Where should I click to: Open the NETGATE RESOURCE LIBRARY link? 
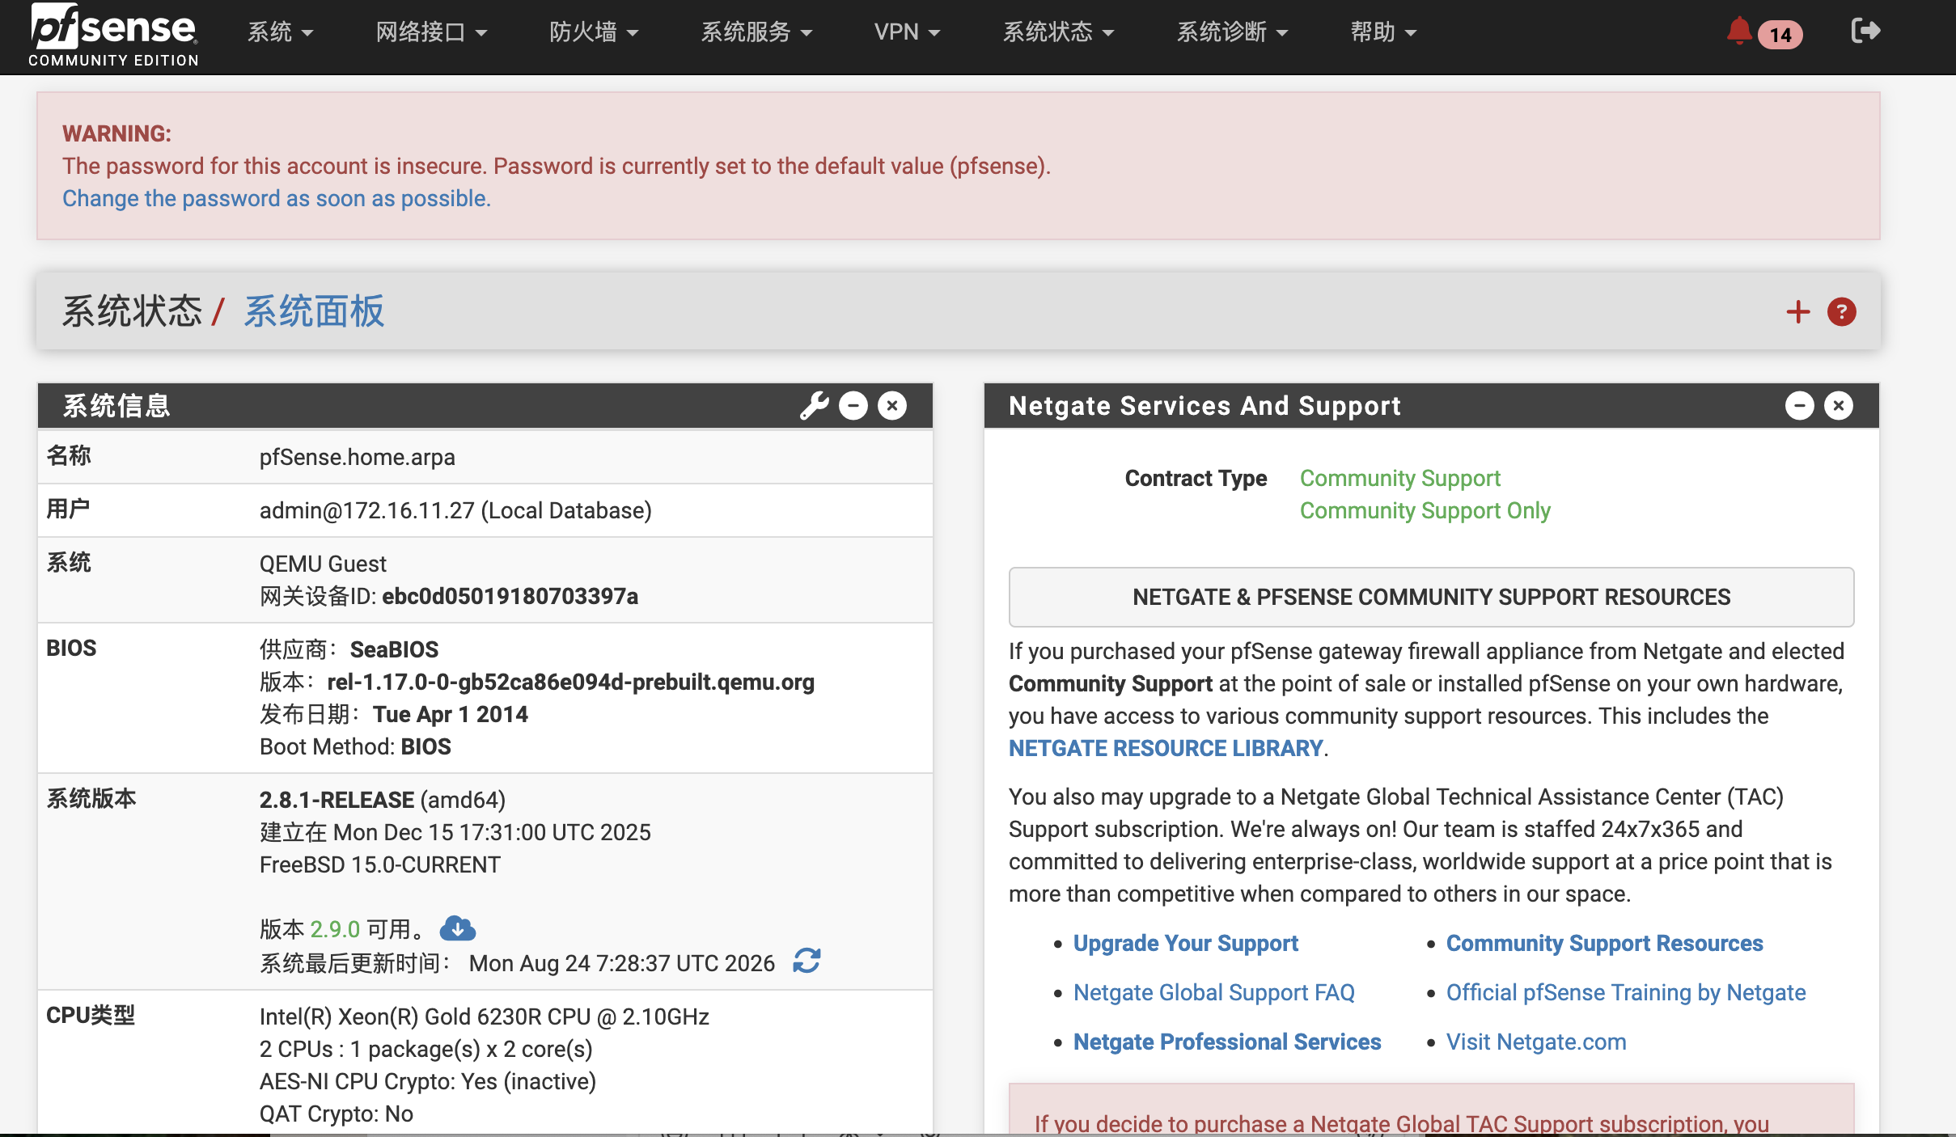pyautogui.click(x=1166, y=748)
